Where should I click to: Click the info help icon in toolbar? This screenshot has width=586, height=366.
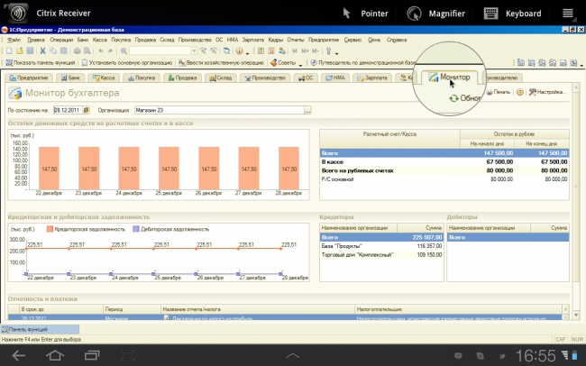point(240,50)
